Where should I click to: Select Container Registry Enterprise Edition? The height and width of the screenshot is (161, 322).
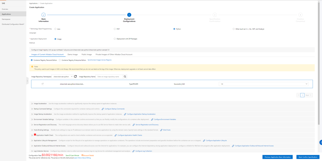tap(60, 60)
